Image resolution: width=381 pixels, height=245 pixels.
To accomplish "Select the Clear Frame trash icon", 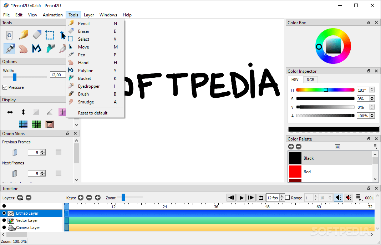I will (9, 35).
